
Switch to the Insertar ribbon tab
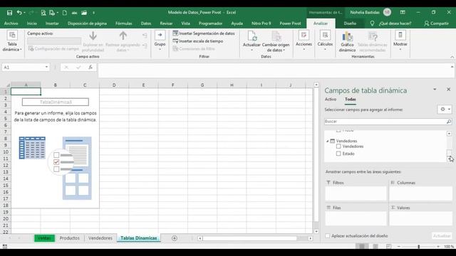(52, 23)
